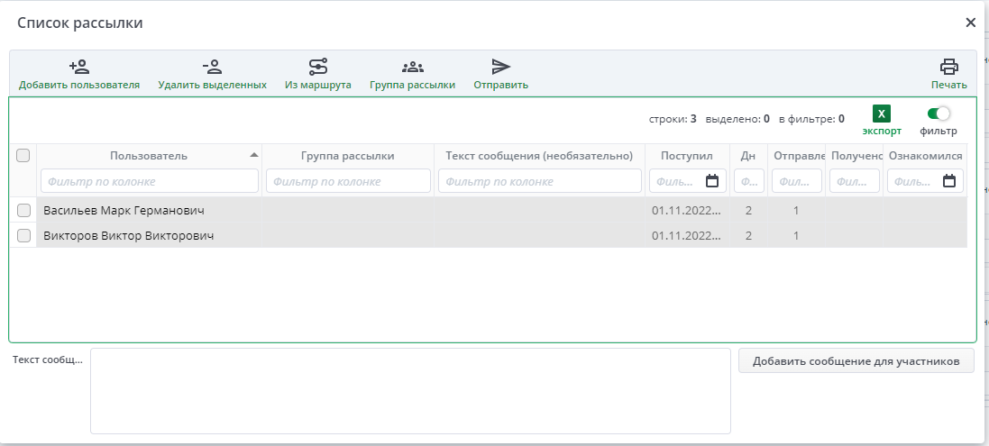Open calendar in Ознакомился filter

point(949,181)
